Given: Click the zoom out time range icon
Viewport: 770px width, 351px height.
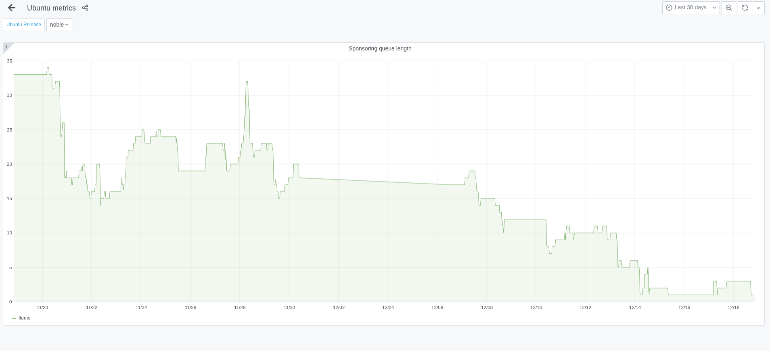Looking at the screenshot, I should [x=728, y=8].
